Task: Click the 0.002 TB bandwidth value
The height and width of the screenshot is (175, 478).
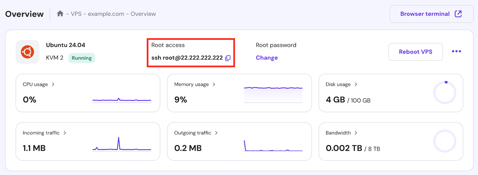Action: pos(344,148)
